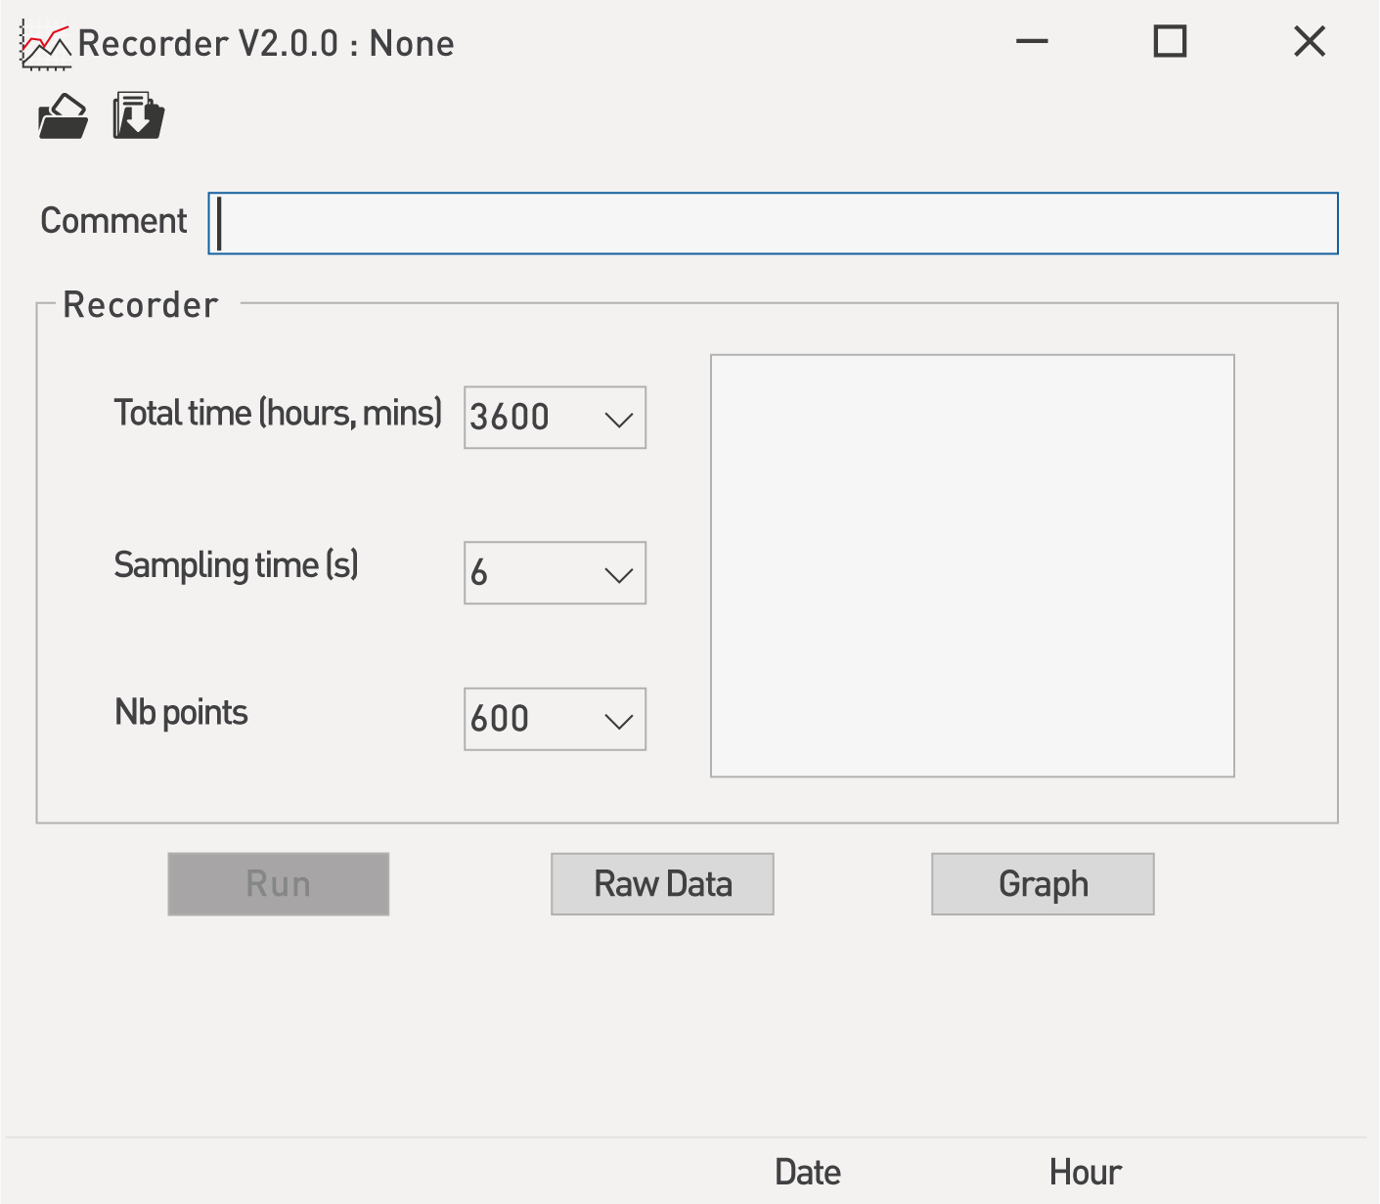
Task: Click the 'Recorder V2.0.0 : None' window title
Action: point(266,44)
